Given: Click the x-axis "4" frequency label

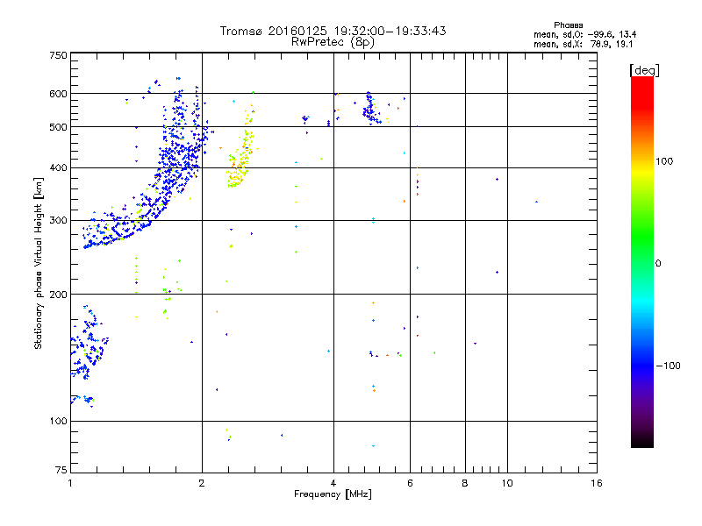Looking at the screenshot, I should (x=333, y=483).
